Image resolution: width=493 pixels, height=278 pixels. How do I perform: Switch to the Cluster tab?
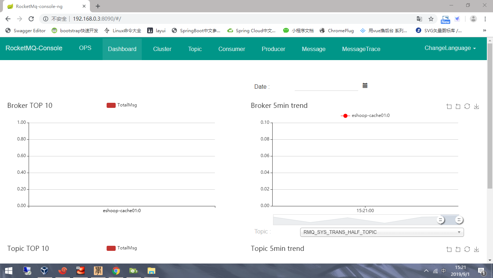point(162,49)
